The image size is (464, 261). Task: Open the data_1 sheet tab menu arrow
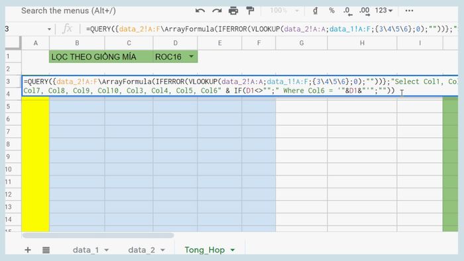[107, 250]
